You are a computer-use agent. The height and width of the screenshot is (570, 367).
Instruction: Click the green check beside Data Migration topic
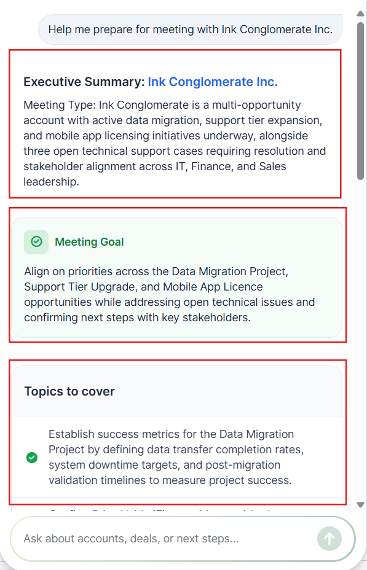pos(32,458)
